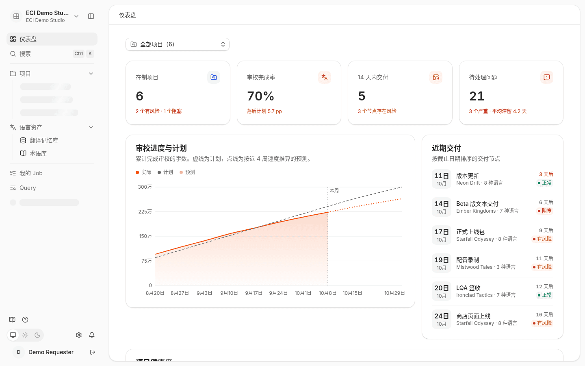Click the 本周 marker on the chart
The image size is (585, 366).
[334, 190]
